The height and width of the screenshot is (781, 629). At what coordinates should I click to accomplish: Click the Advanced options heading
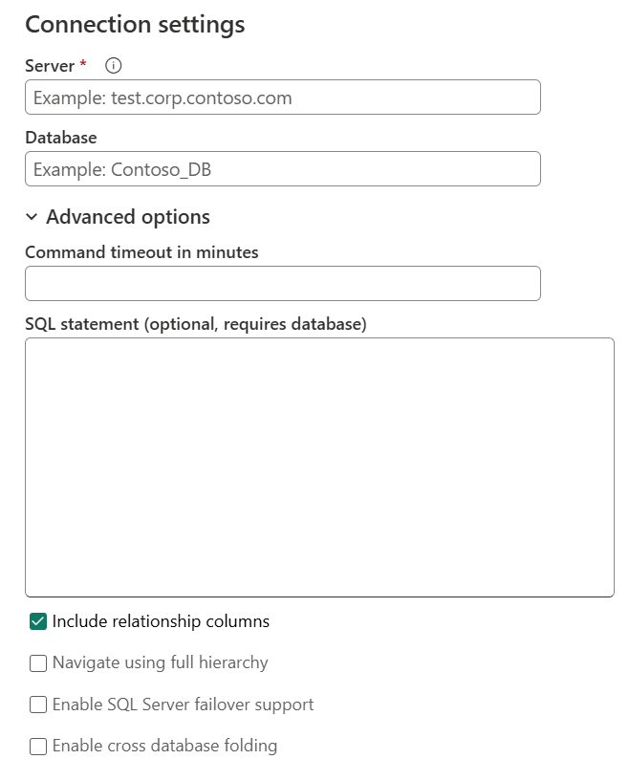[128, 217]
